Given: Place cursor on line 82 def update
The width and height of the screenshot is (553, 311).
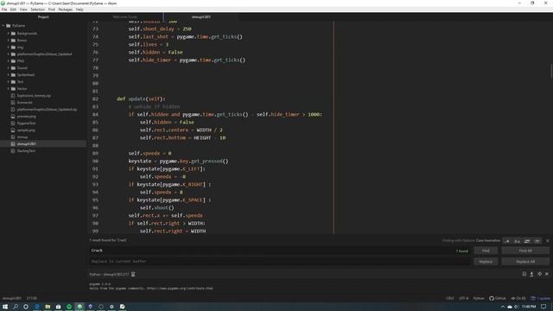Looking at the screenshot, I should click(x=141, y=99).
